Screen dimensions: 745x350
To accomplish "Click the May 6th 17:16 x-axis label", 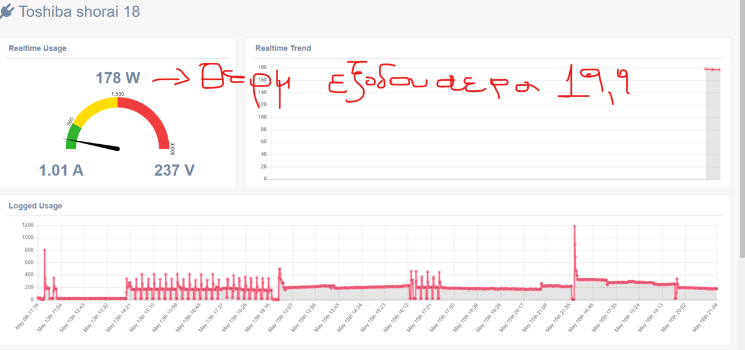I will [26, 317].
